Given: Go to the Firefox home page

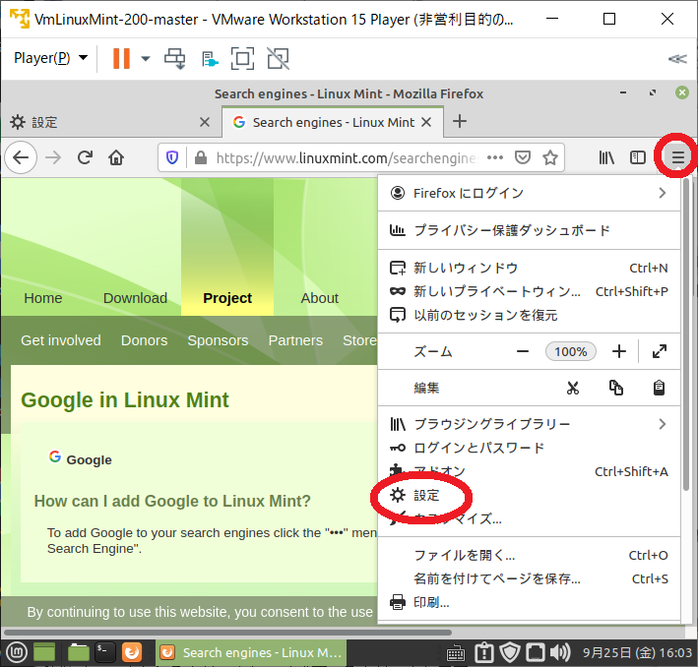Looking at the screenshot, I should coord(116,157).
